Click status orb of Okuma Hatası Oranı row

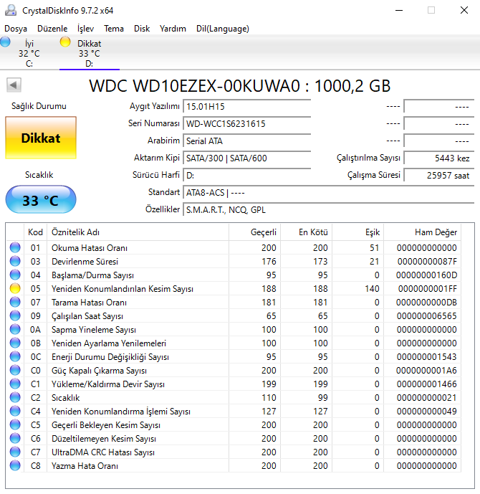coord(15,247)
